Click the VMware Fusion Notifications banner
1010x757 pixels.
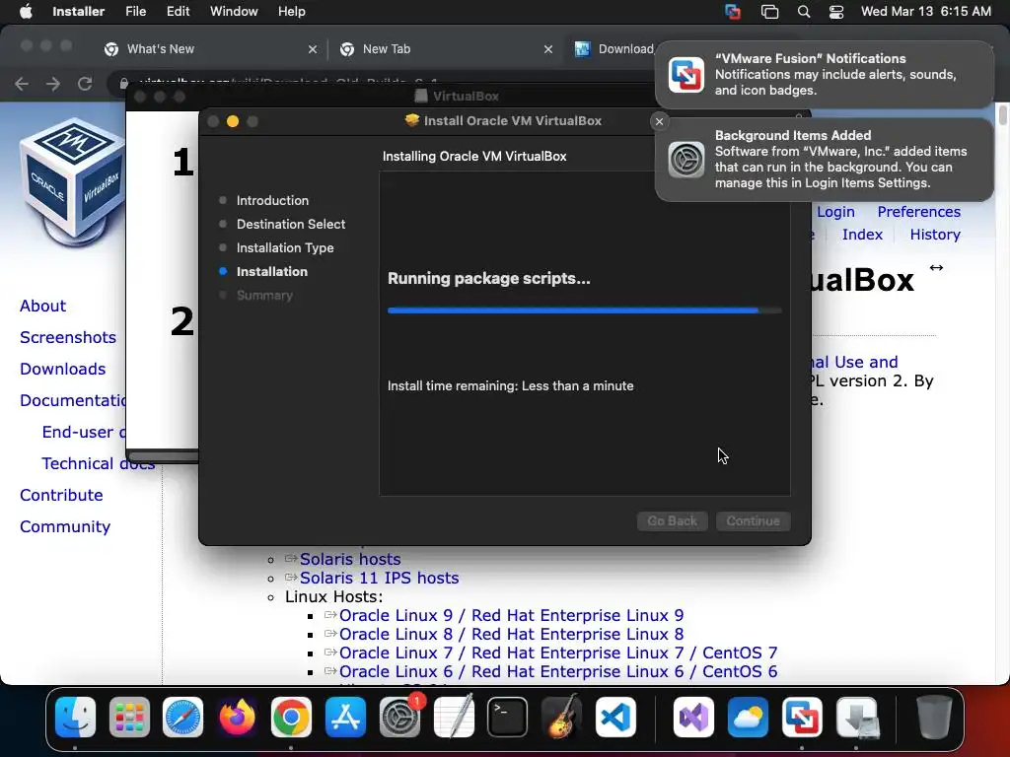(824, 75)
